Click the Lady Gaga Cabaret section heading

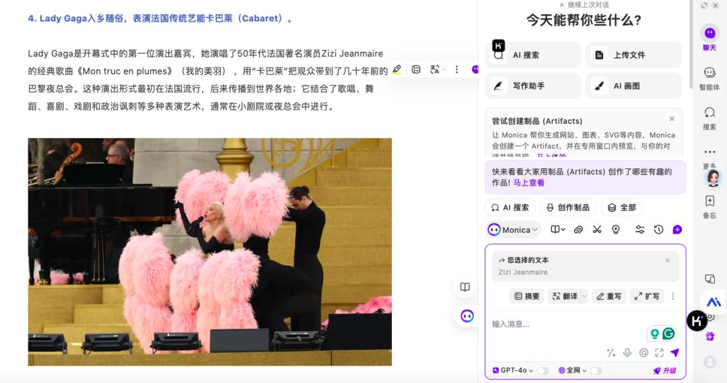[160, 19]
